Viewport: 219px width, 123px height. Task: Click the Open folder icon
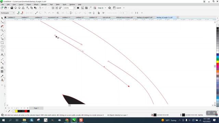coord(6,8)
